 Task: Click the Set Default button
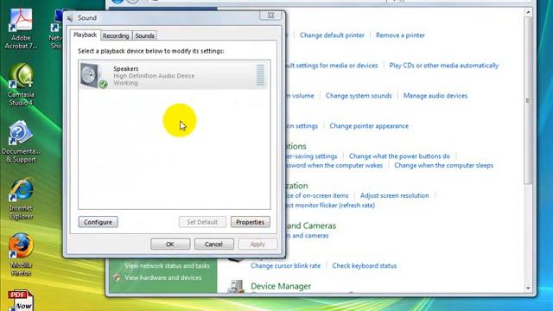[202, 222]
